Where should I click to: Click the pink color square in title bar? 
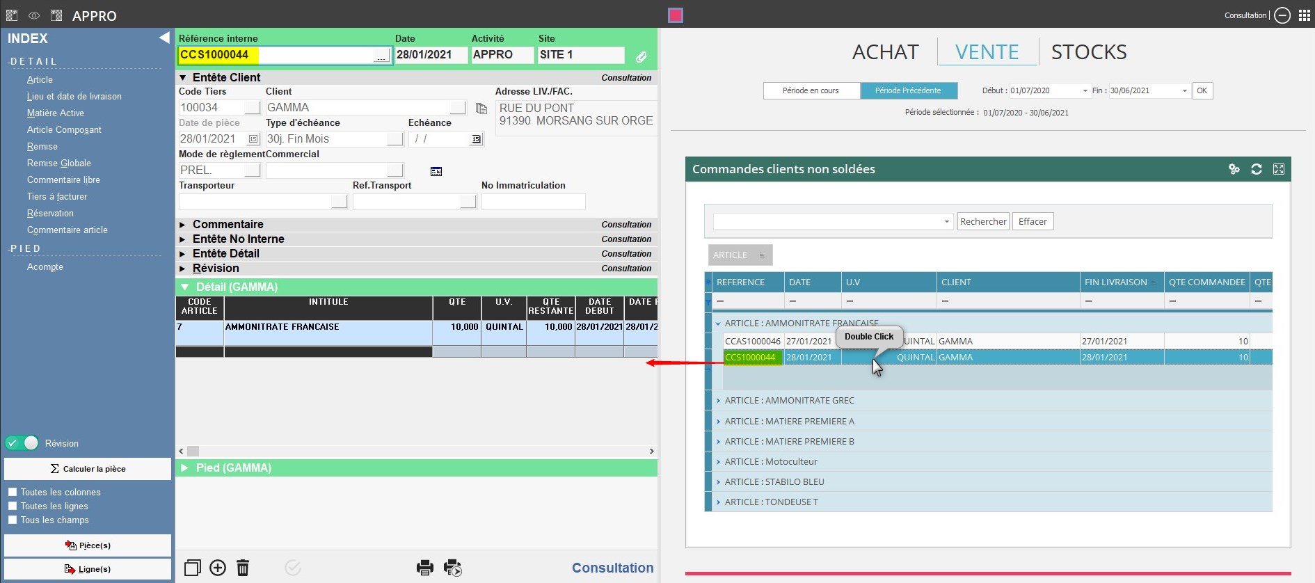pos(675,15)
